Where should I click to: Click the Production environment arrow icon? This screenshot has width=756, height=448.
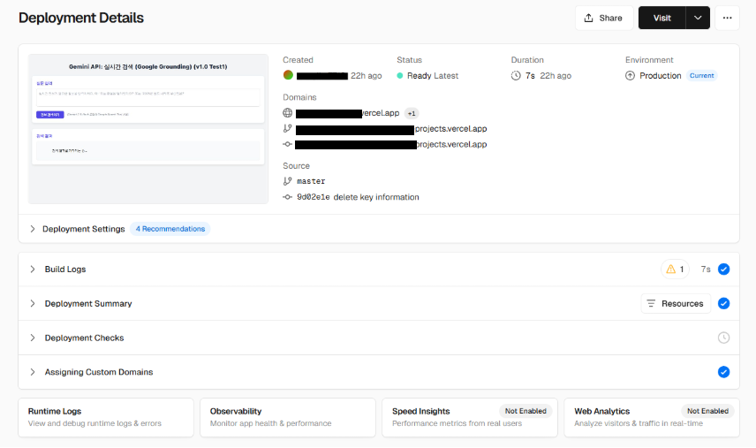[631, 76]
